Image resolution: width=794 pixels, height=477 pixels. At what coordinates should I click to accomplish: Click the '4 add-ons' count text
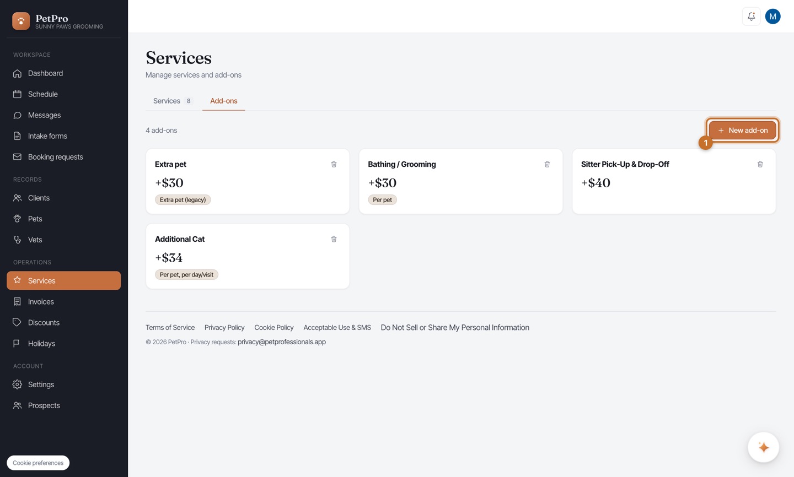click(162, 131)
